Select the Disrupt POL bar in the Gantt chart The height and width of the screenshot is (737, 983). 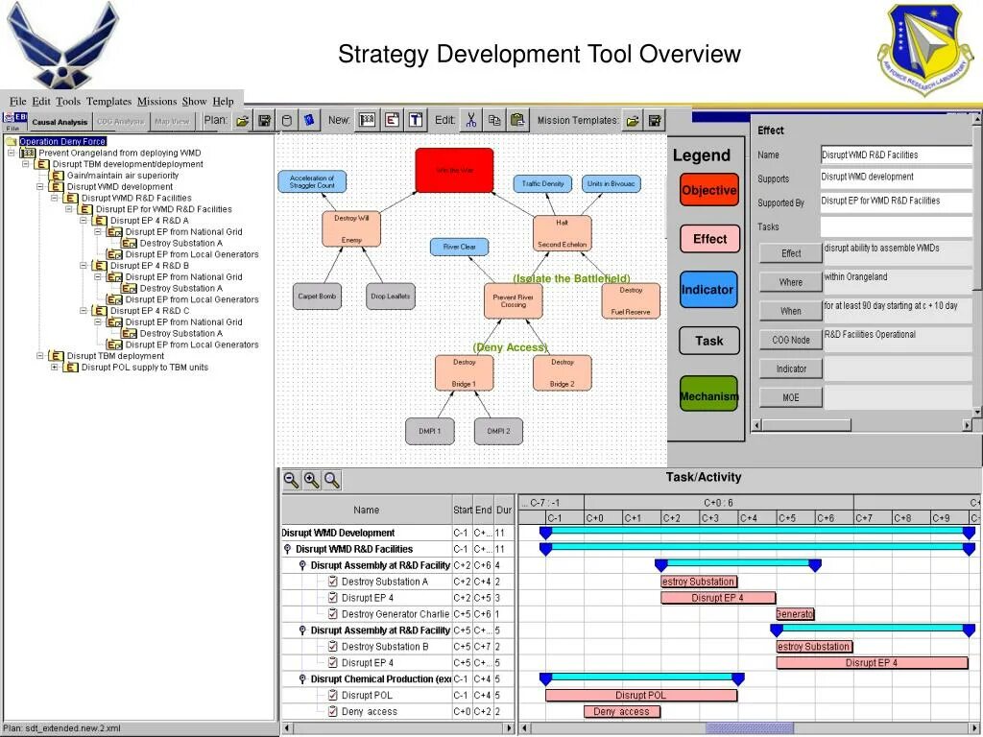640,696
